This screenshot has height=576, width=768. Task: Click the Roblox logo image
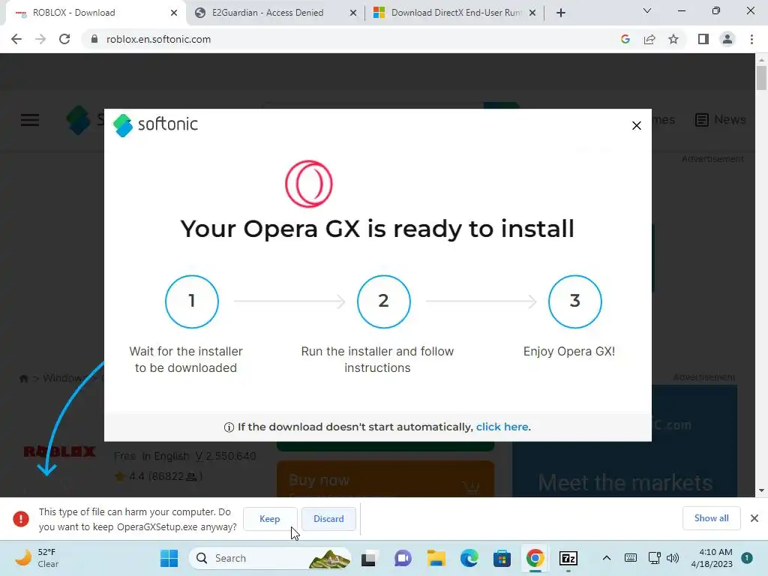pyautogui.click(x=59, y=451)
